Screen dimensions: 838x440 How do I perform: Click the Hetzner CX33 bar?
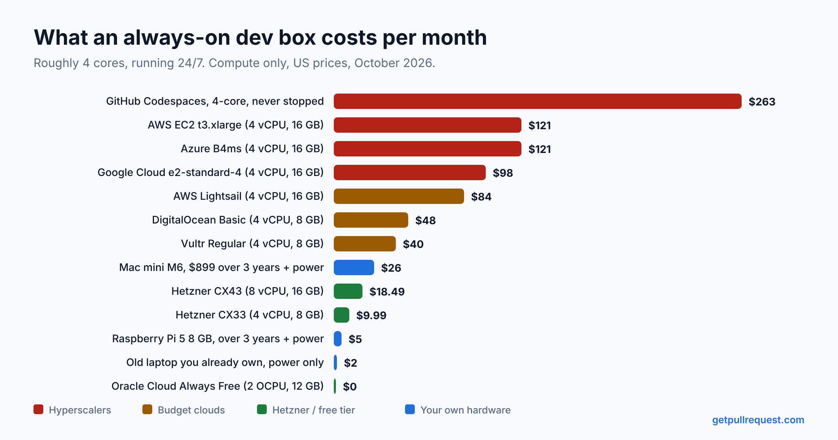point(341,315)
